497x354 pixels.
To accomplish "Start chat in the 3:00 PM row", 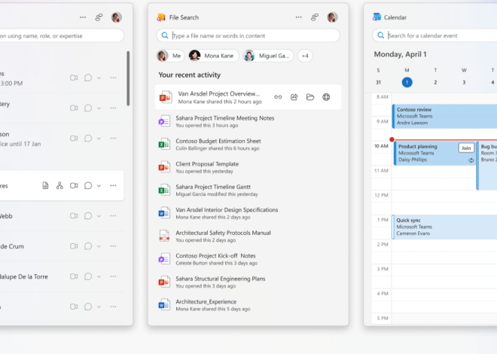I will point(88,78).
